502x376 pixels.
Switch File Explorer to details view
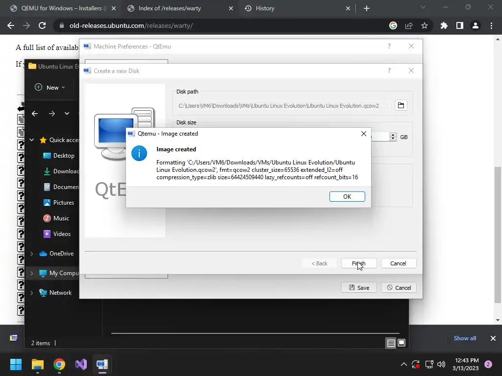(x=391, y=343)
